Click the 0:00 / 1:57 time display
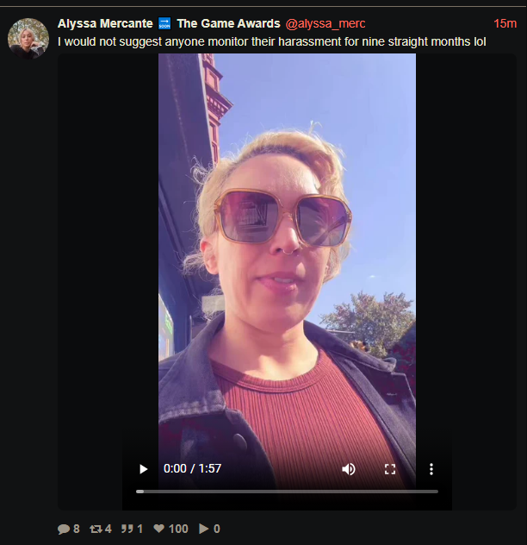 pos(192,468)
